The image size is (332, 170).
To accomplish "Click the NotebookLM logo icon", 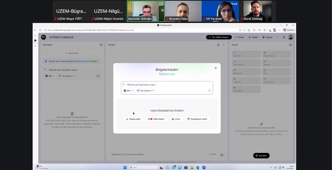I will [x=43, y=37].
